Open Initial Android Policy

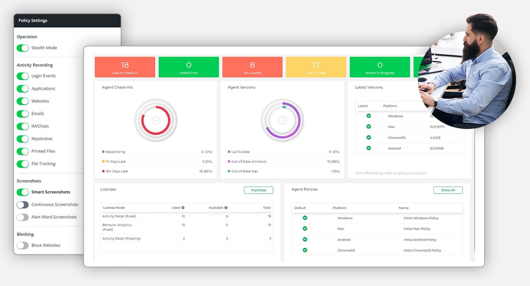[x=420, y=240]
